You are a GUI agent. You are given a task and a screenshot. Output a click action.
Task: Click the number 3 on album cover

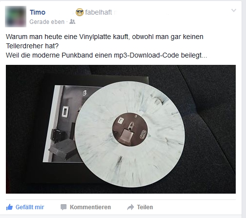click(85, 93)
